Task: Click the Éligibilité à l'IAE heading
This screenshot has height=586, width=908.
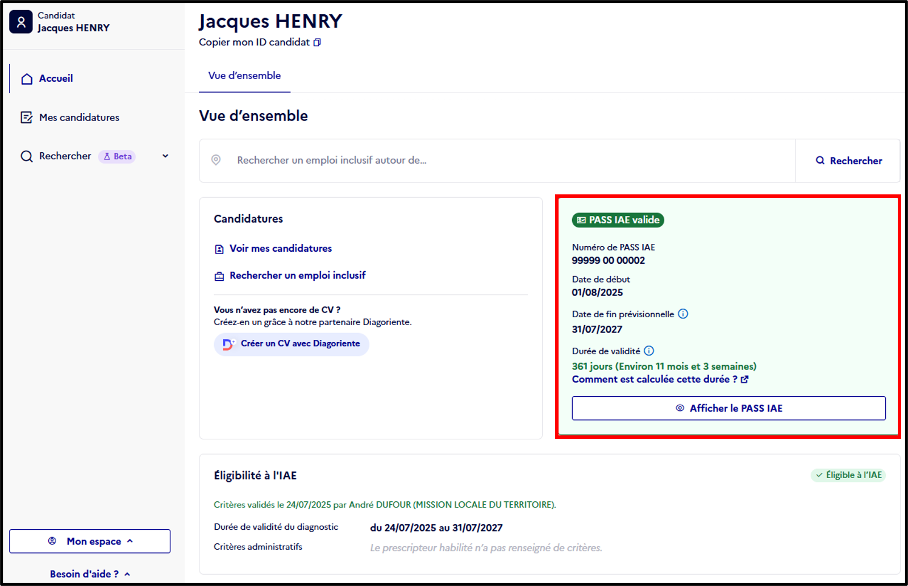Action: (x=255, y=475)
